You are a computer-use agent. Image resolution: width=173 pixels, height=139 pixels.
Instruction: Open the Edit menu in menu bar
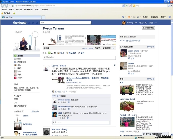[x=11, y=10]
